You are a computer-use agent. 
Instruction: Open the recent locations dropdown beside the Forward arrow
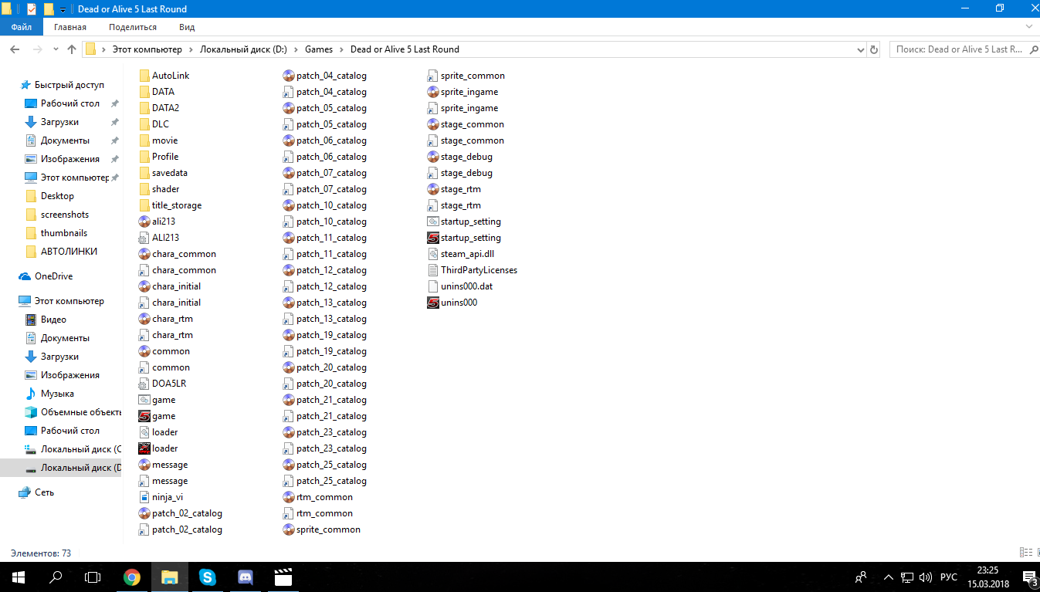55,49
